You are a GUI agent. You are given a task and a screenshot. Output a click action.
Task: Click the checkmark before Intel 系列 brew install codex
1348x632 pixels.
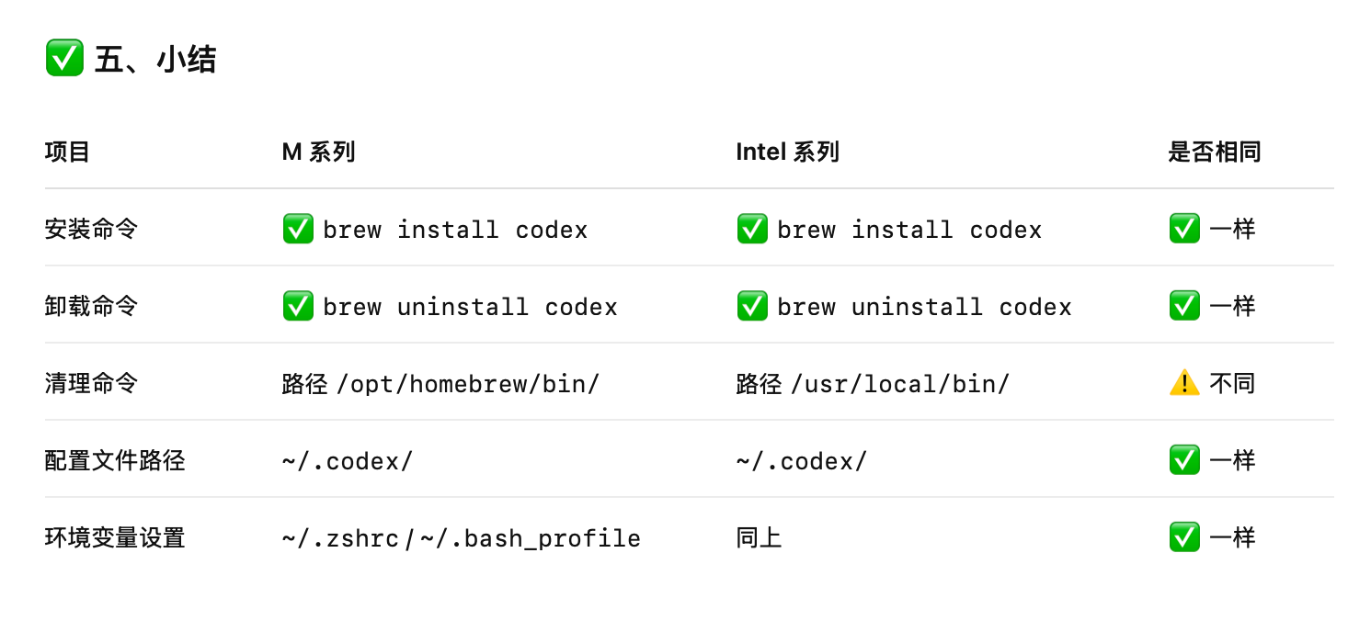pyautogui.click(x=752, y=229)
